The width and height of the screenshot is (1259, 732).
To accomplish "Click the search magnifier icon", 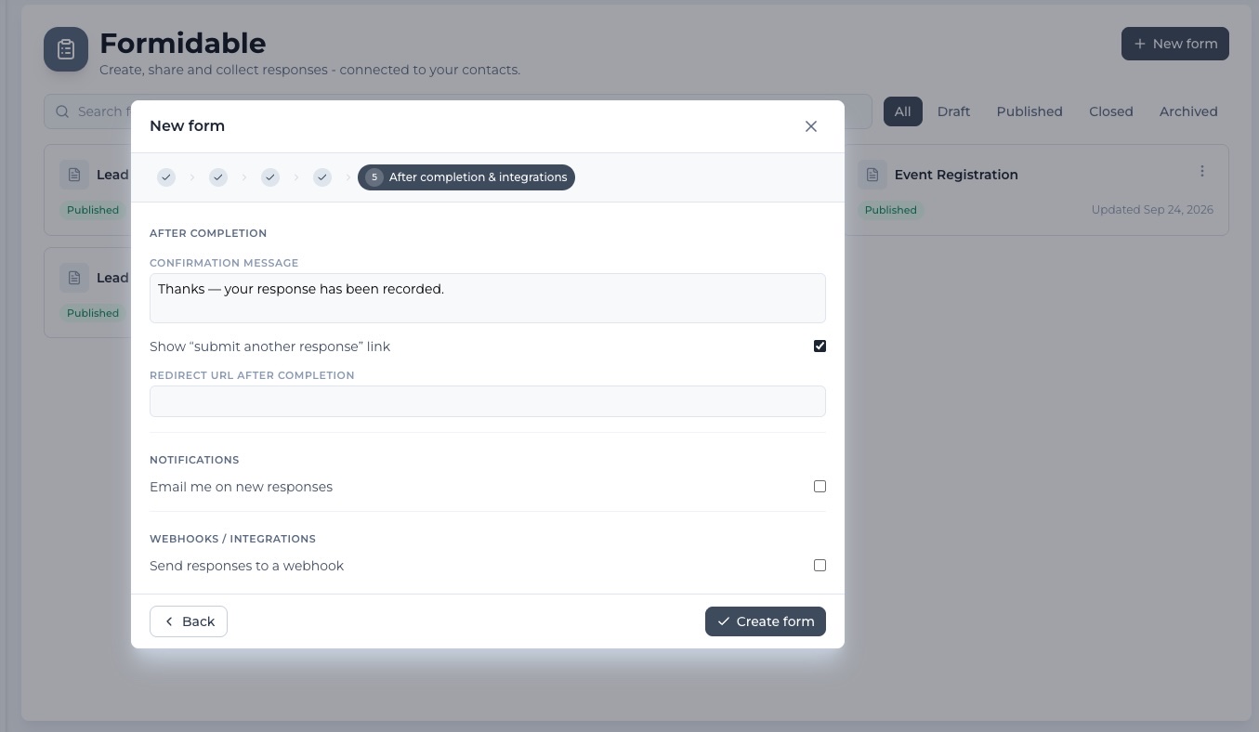I will [x=62, y=111].
